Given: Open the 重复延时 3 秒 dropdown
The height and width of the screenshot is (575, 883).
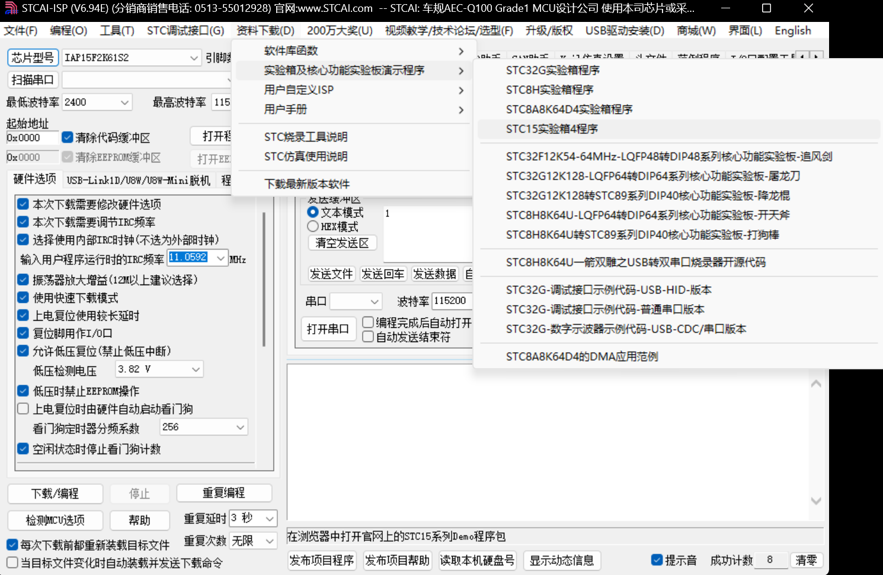Looking at the screenshot, I should (270, 518).
